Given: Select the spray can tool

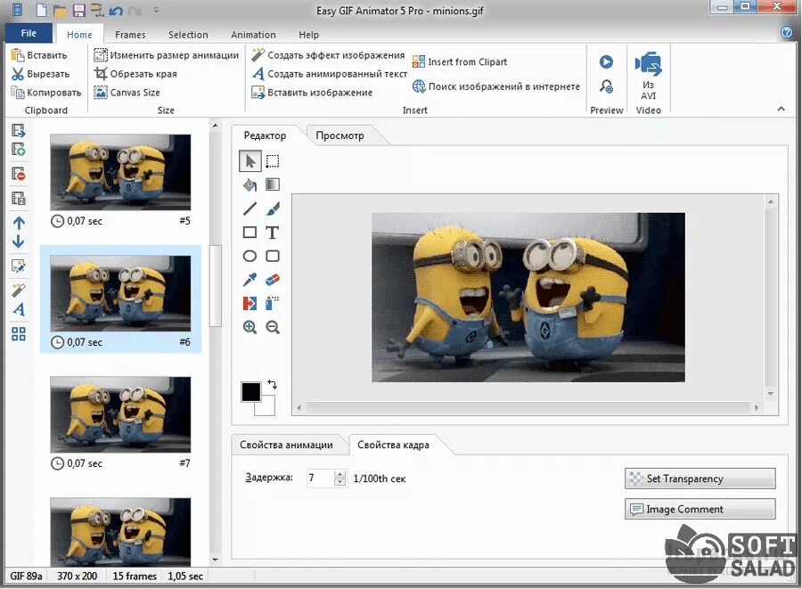Looking at the screenshot, I should tap(273, 303).
